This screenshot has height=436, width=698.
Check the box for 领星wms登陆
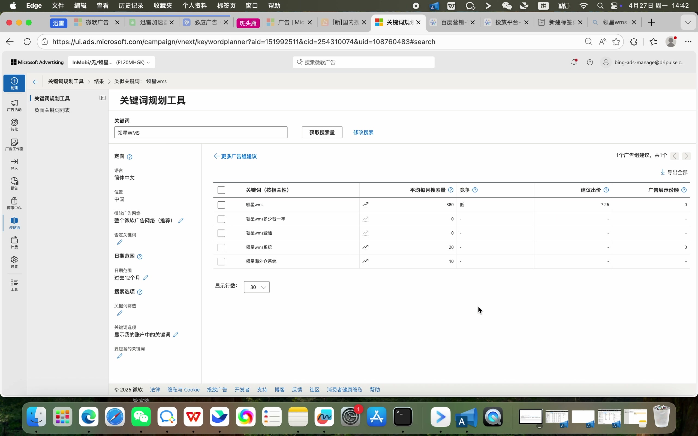221,233
